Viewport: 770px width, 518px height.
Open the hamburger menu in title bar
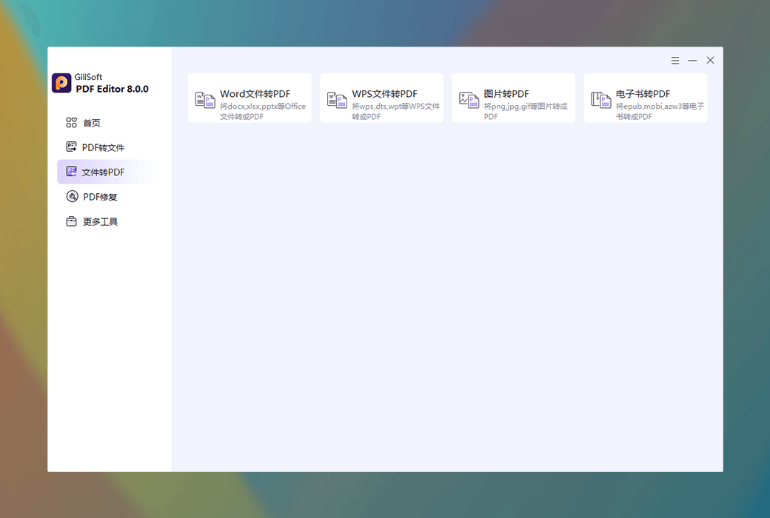pyautogui.click(x=675, y=61)
